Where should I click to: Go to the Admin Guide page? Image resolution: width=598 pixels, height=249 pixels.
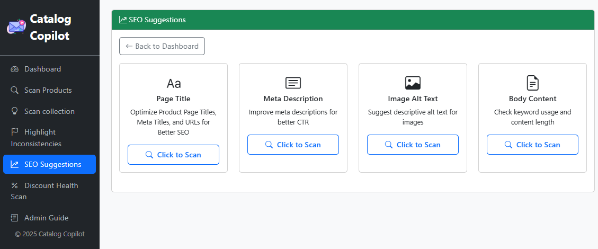46,218
